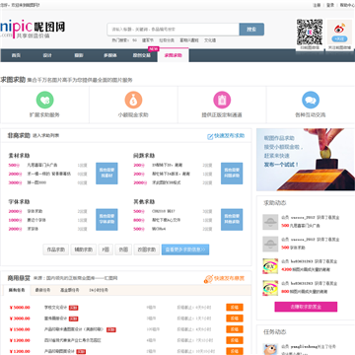Screen dimensions: 355x355
Task: Open the 设计 navigation menu item
Action: coord(47,55)
